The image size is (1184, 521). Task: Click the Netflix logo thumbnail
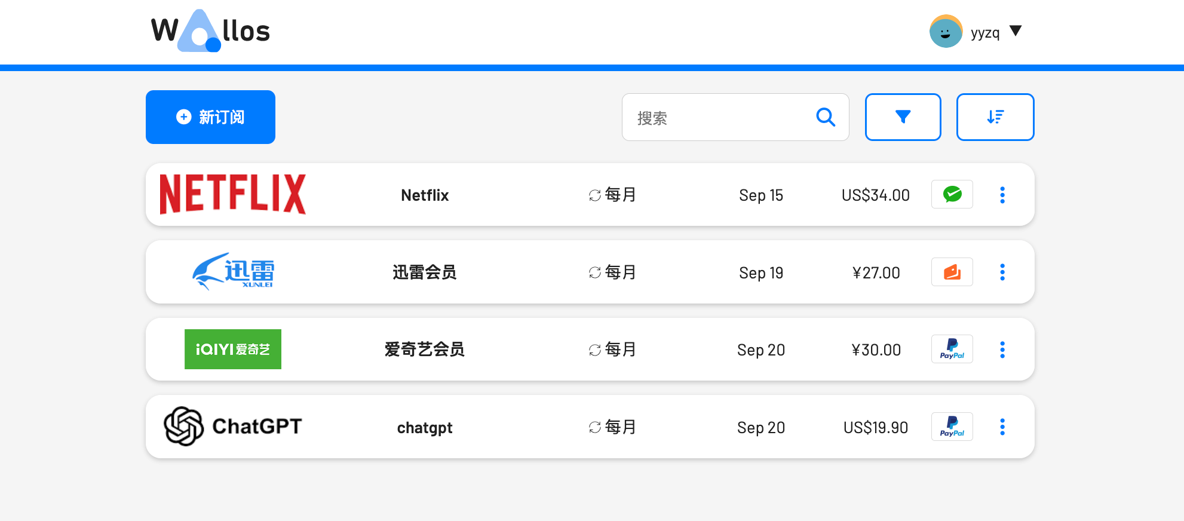232,194
